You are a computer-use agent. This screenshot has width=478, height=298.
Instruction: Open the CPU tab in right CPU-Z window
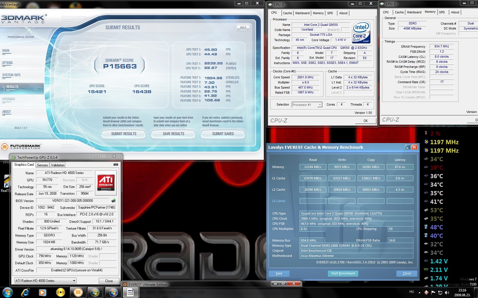point(386,12)
